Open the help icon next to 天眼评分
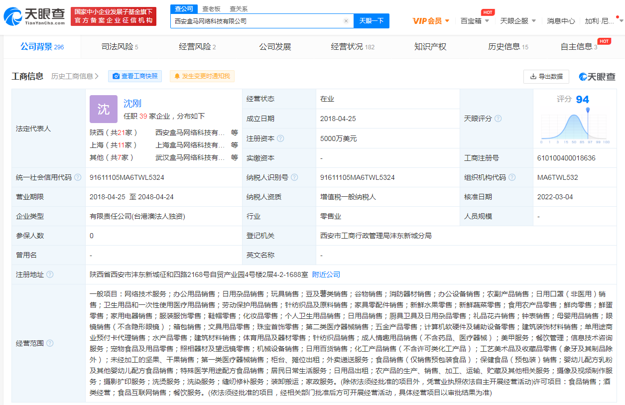The image size is (625, 405). click(498, 119)
